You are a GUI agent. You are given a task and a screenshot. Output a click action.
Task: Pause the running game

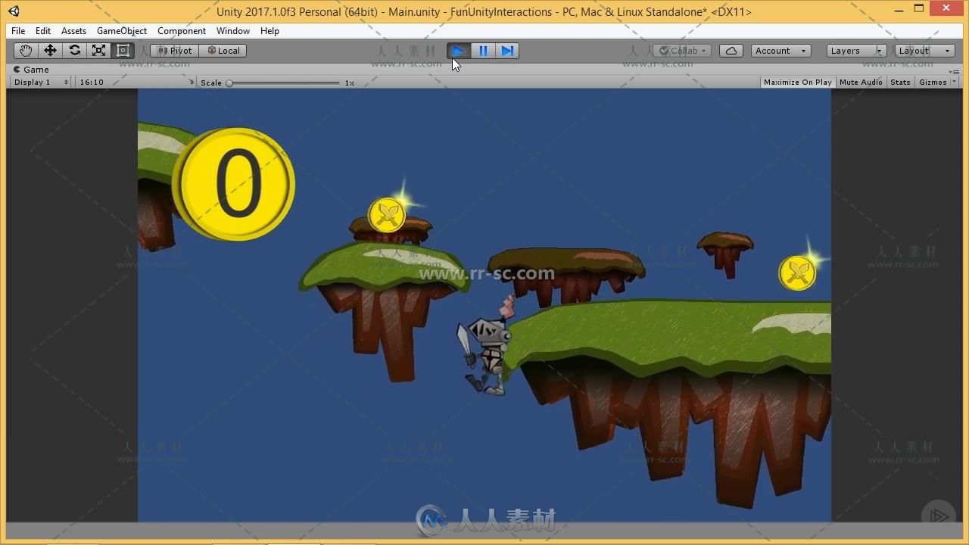tap(483, 51)
